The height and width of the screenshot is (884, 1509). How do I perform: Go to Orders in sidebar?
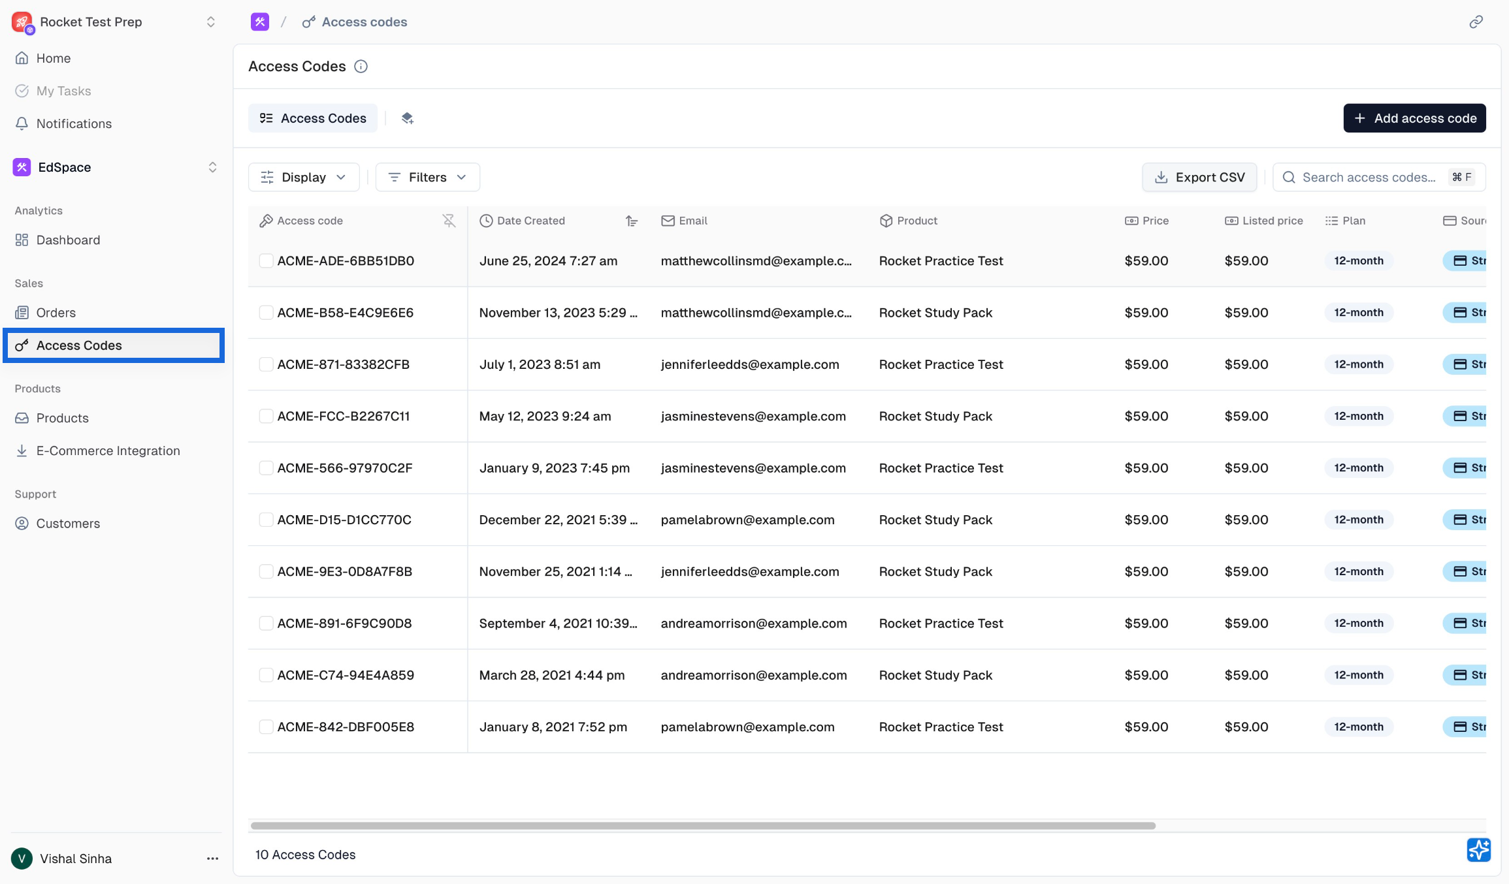(56, 313)
